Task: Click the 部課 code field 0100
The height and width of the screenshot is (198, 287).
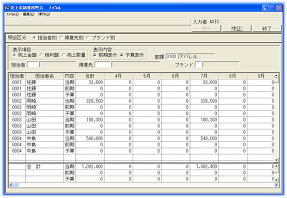Action: [x=171, y=57]
